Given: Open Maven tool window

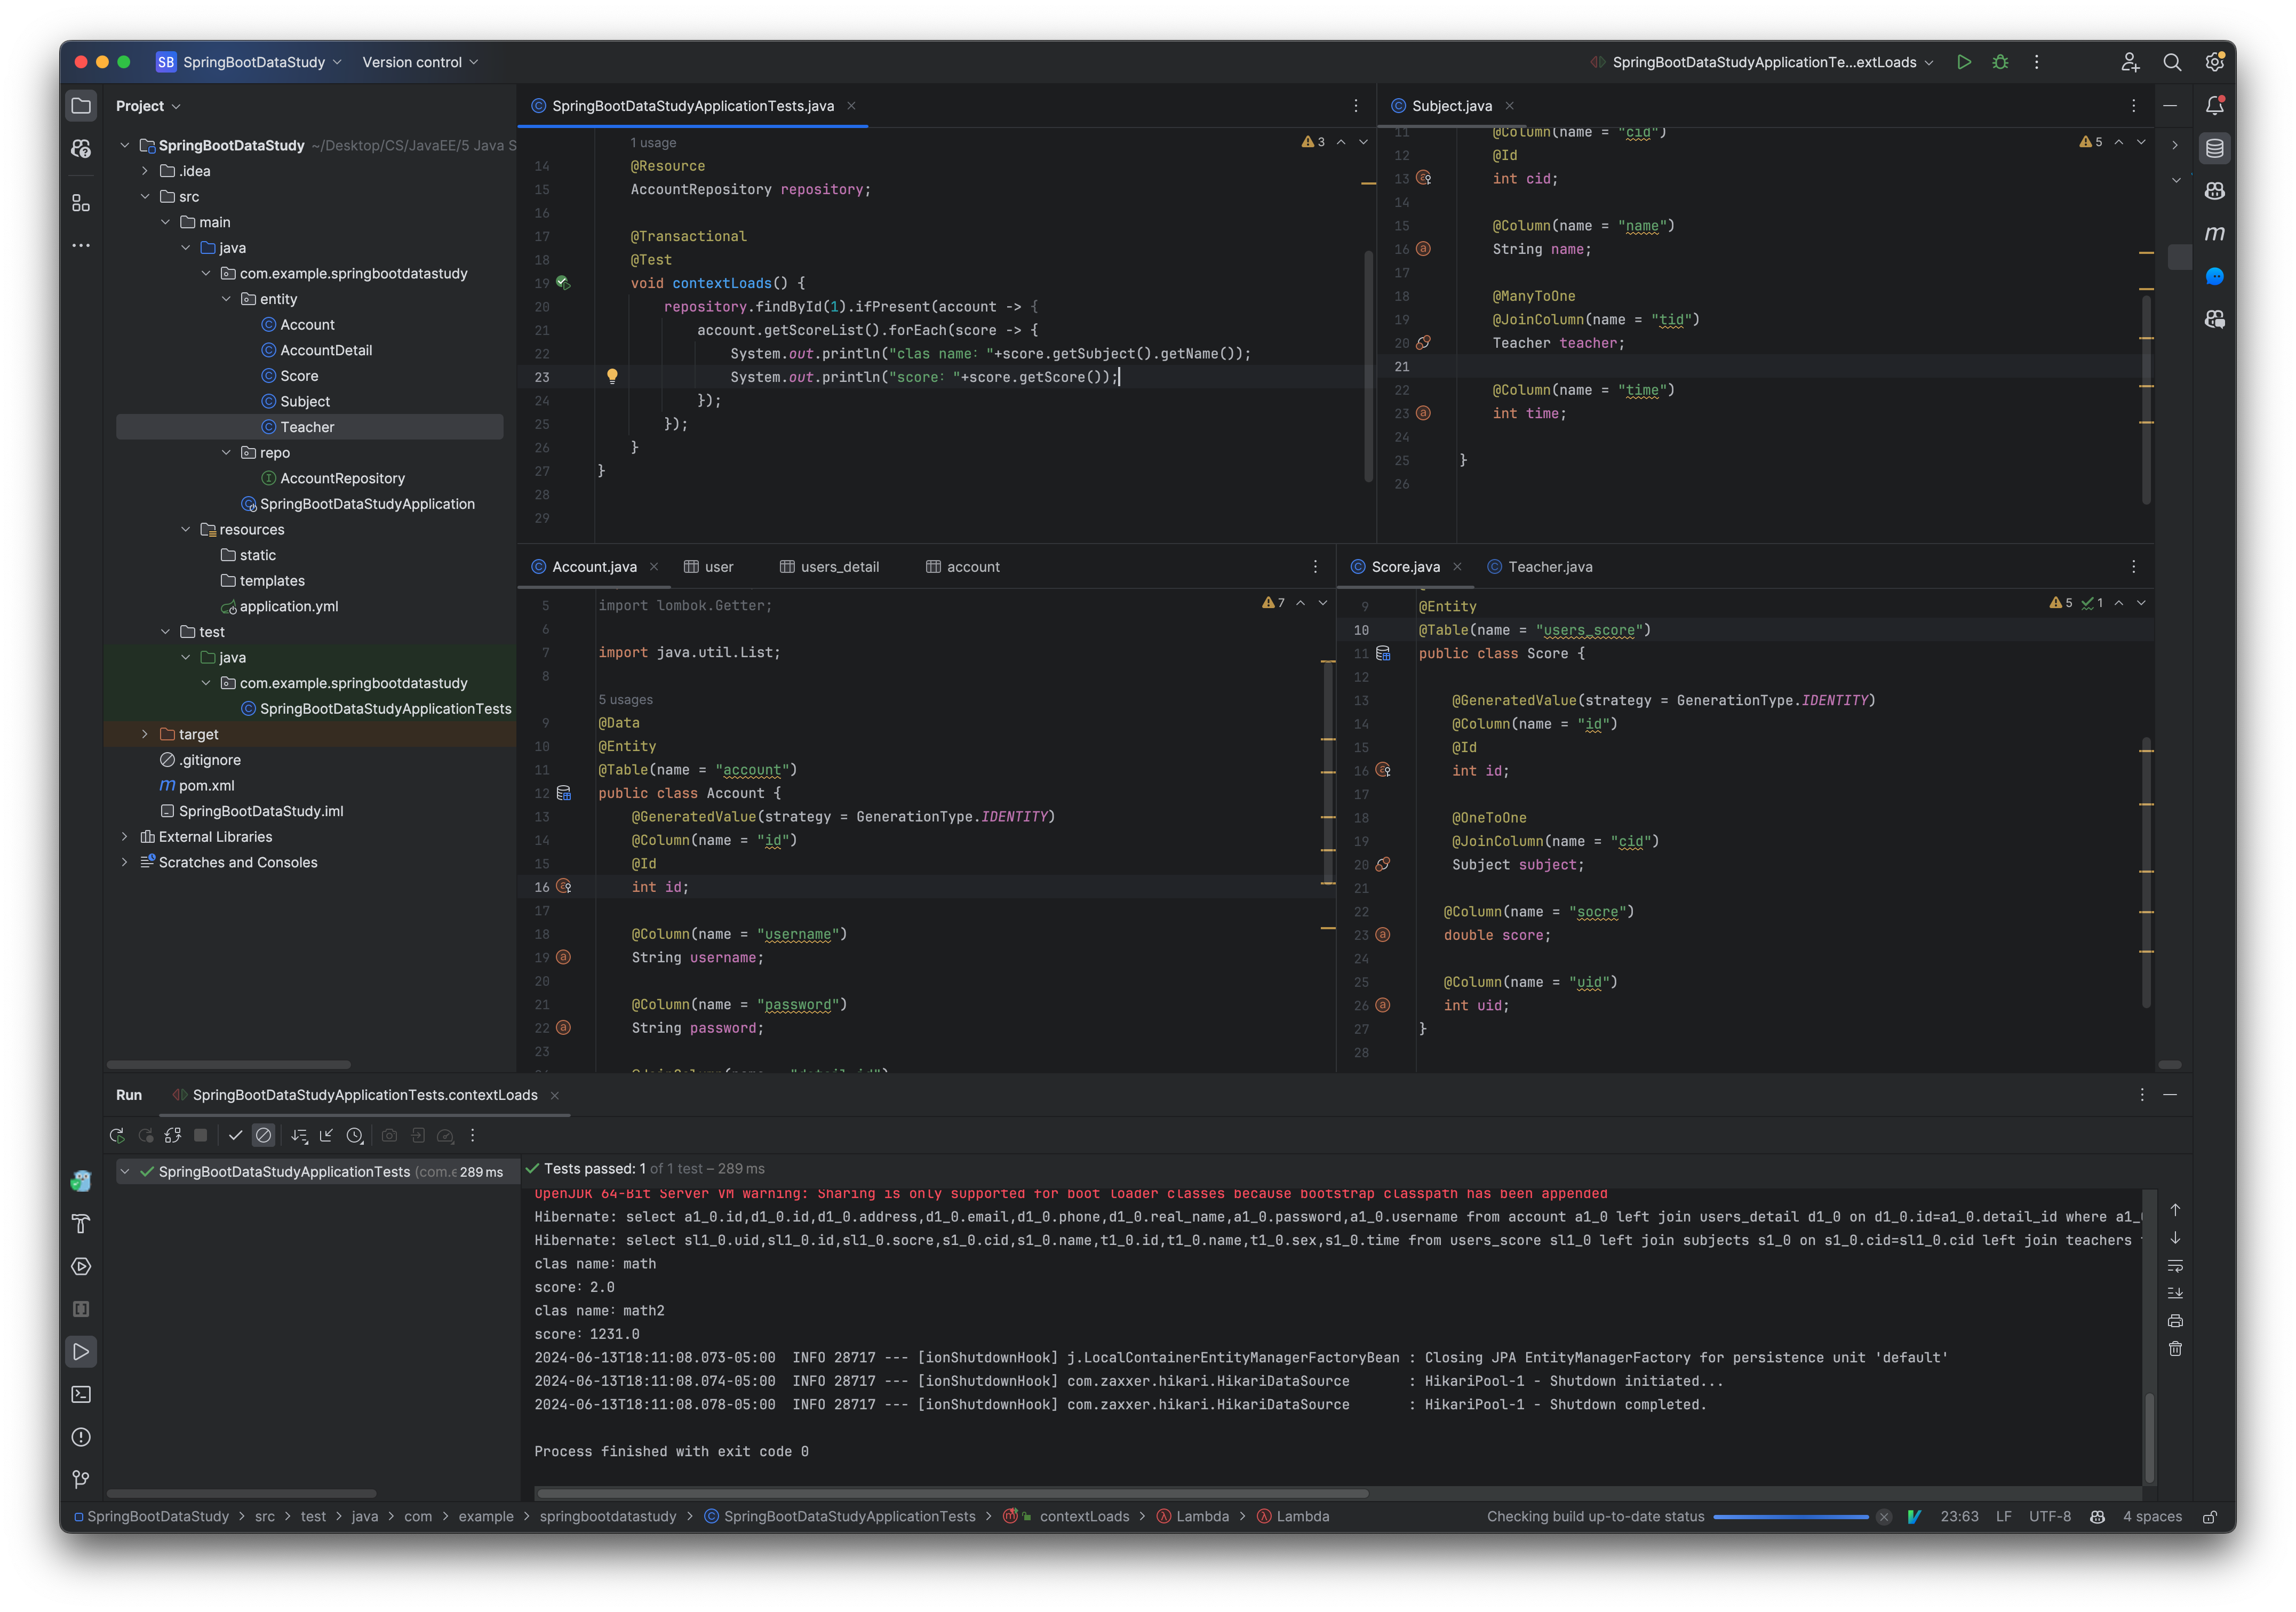Looking at the screenshot, I should point(2215,233).
